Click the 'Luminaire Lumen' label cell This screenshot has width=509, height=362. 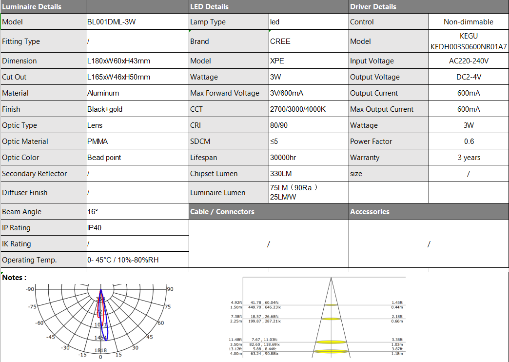click(x=229, y=192)
